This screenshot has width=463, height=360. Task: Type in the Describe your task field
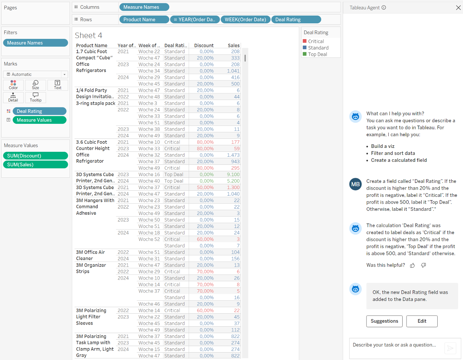coord(396,348)
